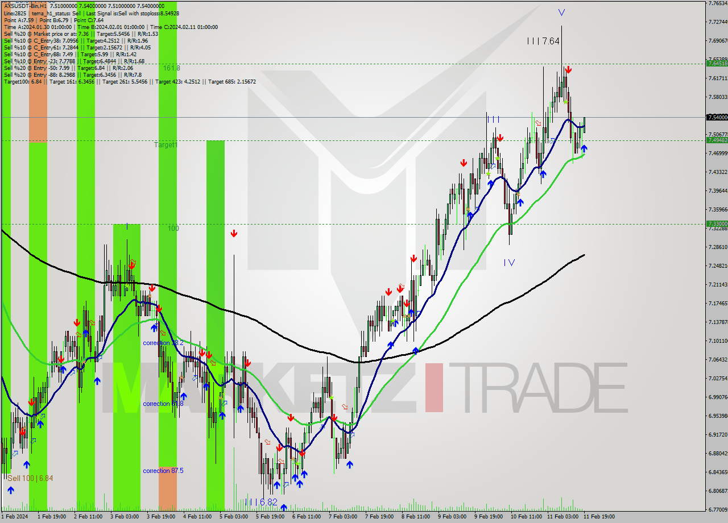Click the green 7.33000 price level tag
The image size is (728, 523).
(717, 224)
